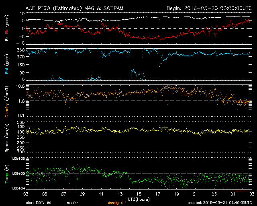Click the white Bt axis label
Screen dimensions: 257x206
(6, 39)
